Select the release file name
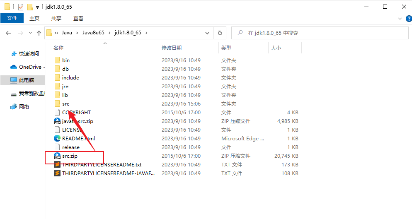Image resolution: width=412 pixels, height=219 pixels. (x=71, y=147)
